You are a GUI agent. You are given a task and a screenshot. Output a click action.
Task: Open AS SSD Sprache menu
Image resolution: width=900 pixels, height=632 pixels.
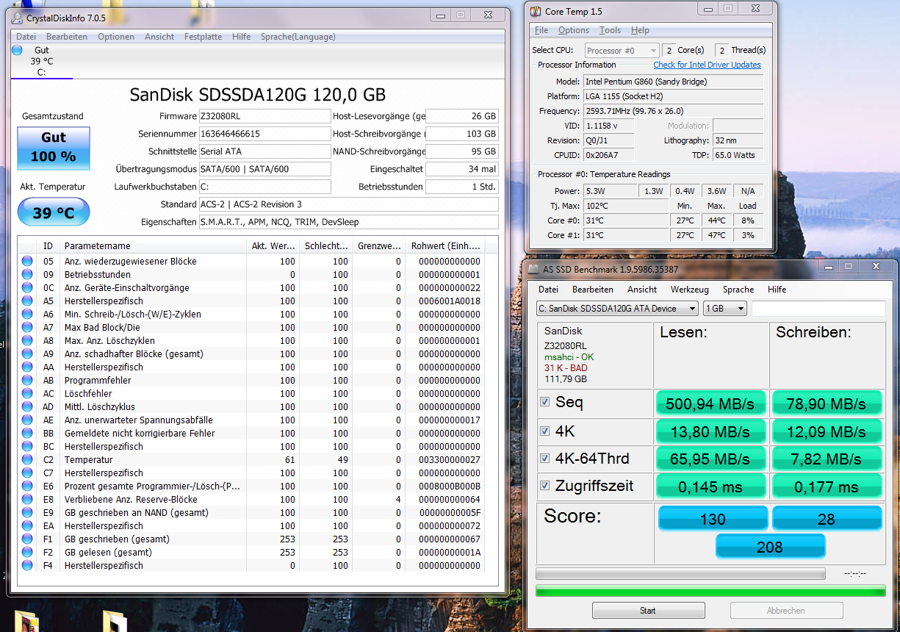pyautogui.click(x=738, y=290)
